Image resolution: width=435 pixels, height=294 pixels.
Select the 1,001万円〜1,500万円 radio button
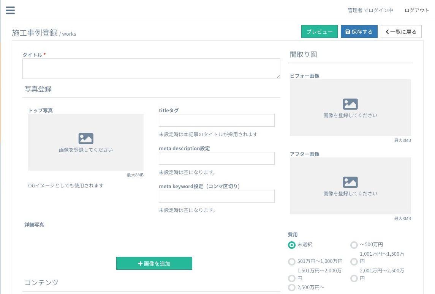(354, 262)
